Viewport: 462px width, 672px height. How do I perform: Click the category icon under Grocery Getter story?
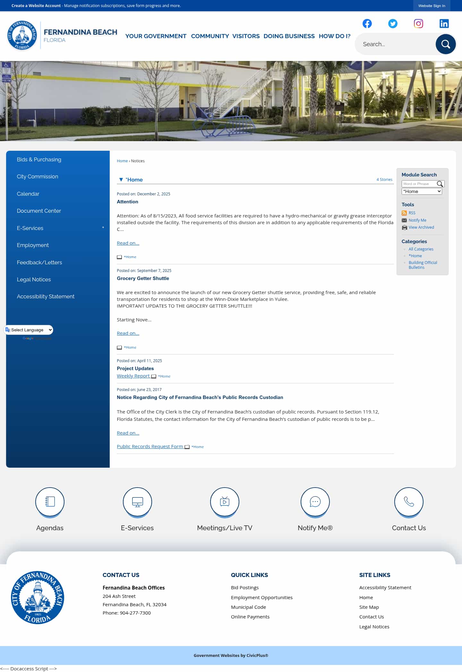119,347
